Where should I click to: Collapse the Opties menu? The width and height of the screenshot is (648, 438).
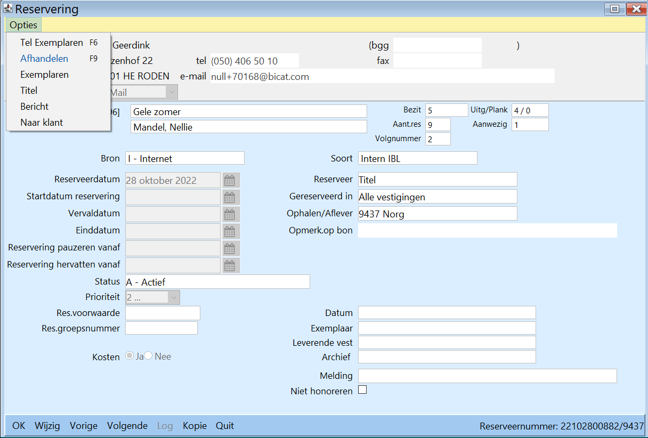click(23, 25)
